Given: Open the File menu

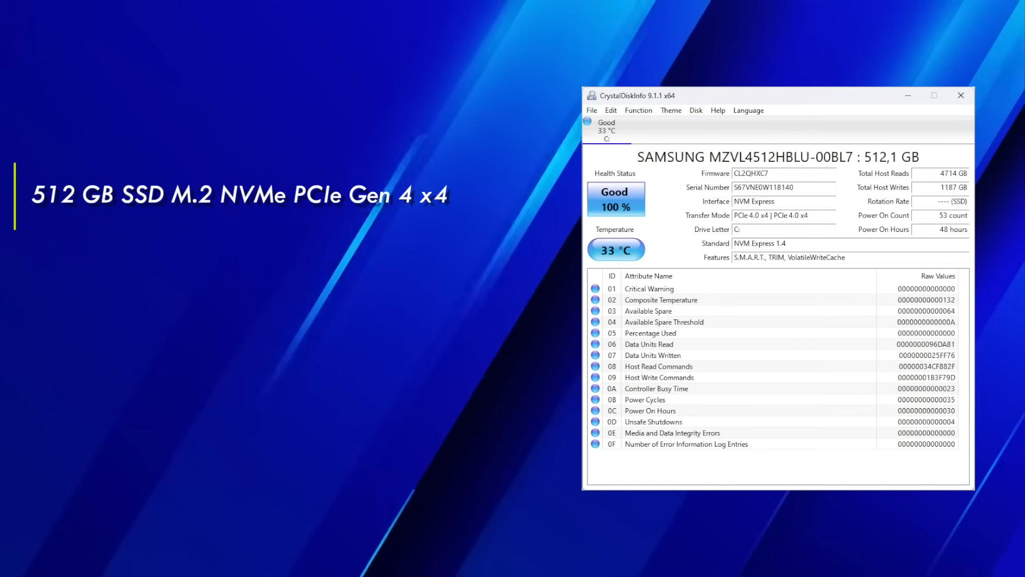Looking at the screenshot, I should tap(592, 111).
